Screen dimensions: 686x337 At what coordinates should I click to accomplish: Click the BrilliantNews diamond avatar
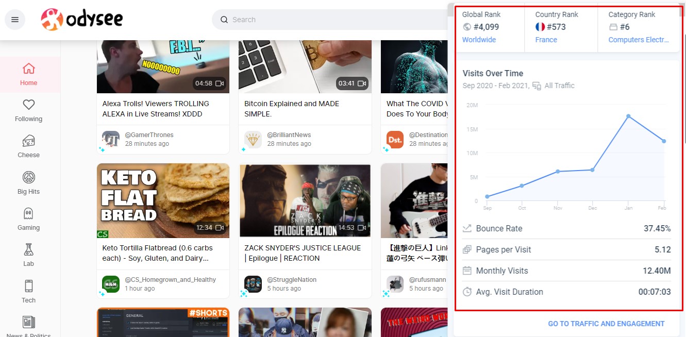point(253,140)
